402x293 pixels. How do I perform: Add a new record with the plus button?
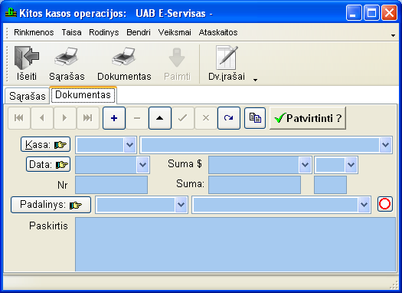pos(114,118)
